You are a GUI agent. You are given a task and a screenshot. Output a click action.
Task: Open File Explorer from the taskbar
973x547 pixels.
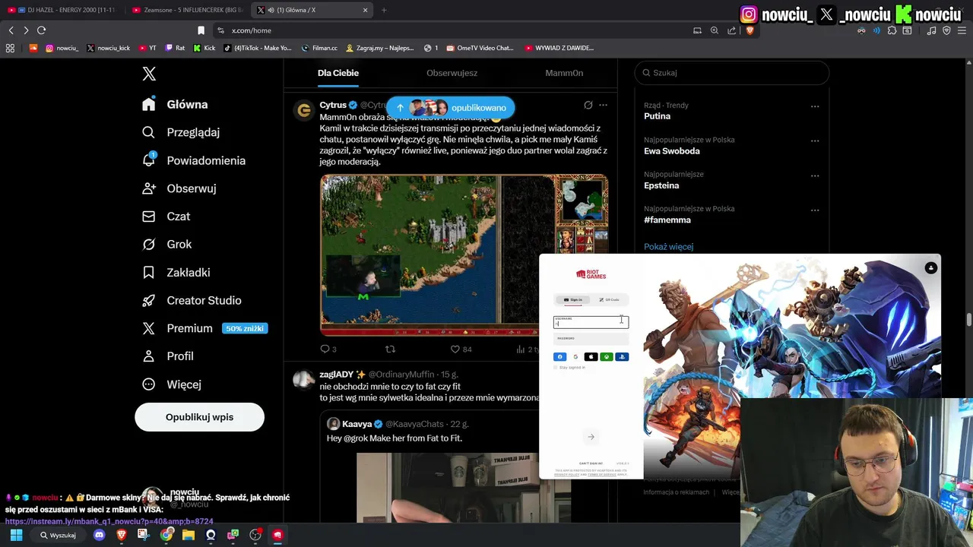[189, 535]
